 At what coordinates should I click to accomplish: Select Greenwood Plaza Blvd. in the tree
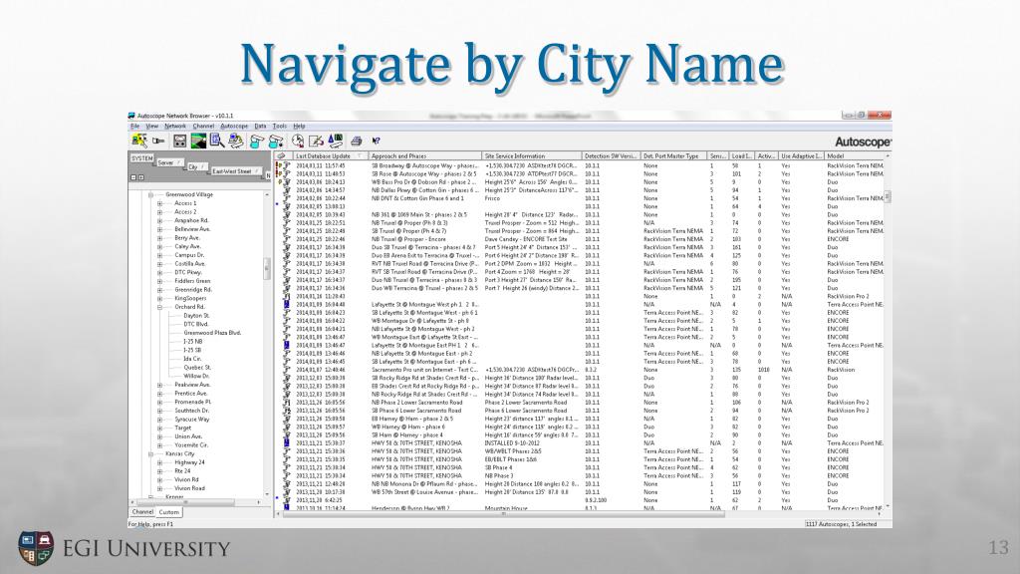212,333
